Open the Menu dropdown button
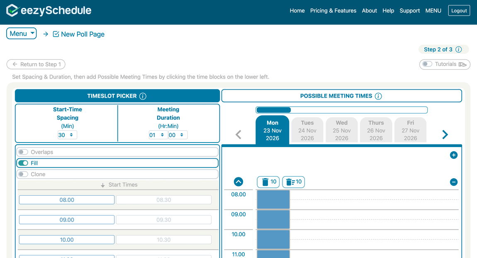Screen dimensions: 477x258 click(22, 34)
